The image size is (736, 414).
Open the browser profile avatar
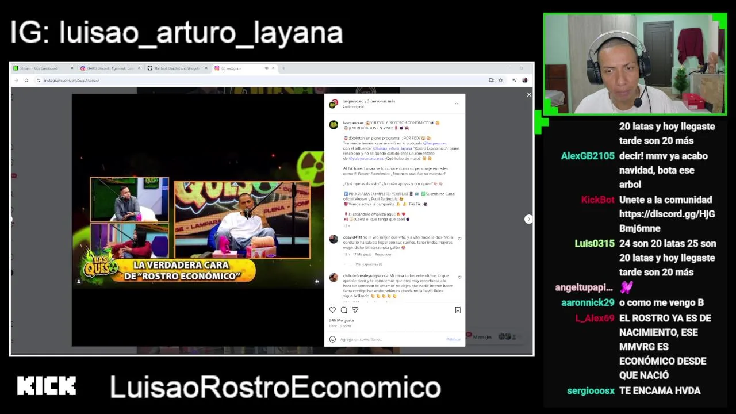tap(524, 80)
